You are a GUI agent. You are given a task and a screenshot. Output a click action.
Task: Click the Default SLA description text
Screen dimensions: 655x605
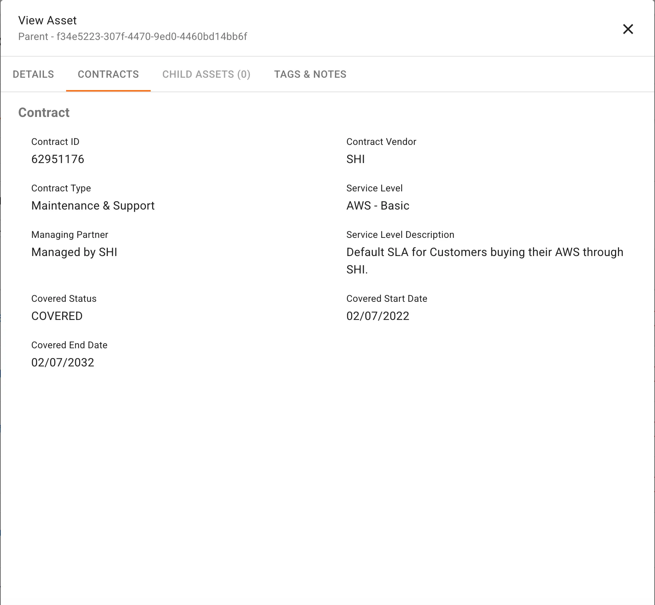pos(485,261)
